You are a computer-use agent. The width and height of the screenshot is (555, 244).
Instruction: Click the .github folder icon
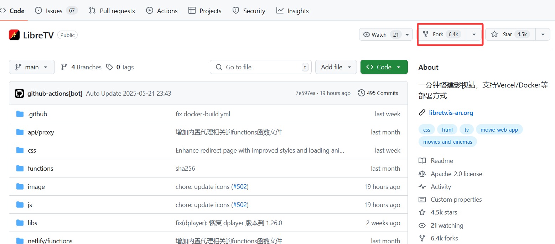(x=20, y=114)
